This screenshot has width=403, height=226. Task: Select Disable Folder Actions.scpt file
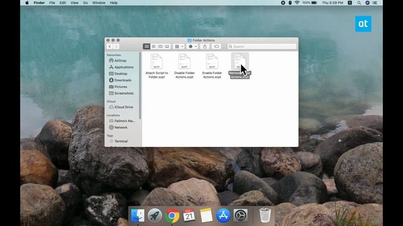[184, 65]
